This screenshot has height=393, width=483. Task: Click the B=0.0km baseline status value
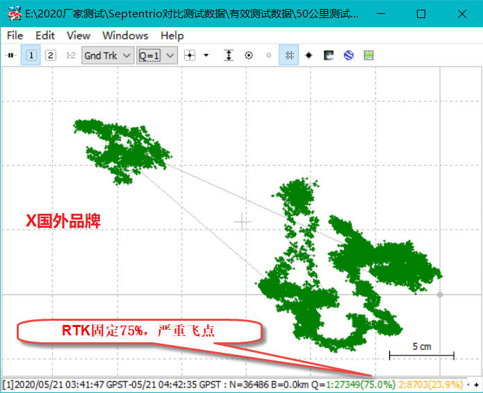[x=290, y=385]
